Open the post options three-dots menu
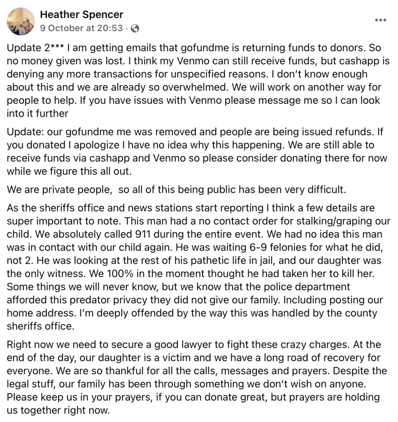This screenshot has height=422, width=398. [x=380, y=20]
